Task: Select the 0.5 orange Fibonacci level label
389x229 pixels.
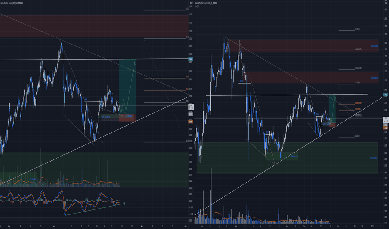Action: pos(358,109)
